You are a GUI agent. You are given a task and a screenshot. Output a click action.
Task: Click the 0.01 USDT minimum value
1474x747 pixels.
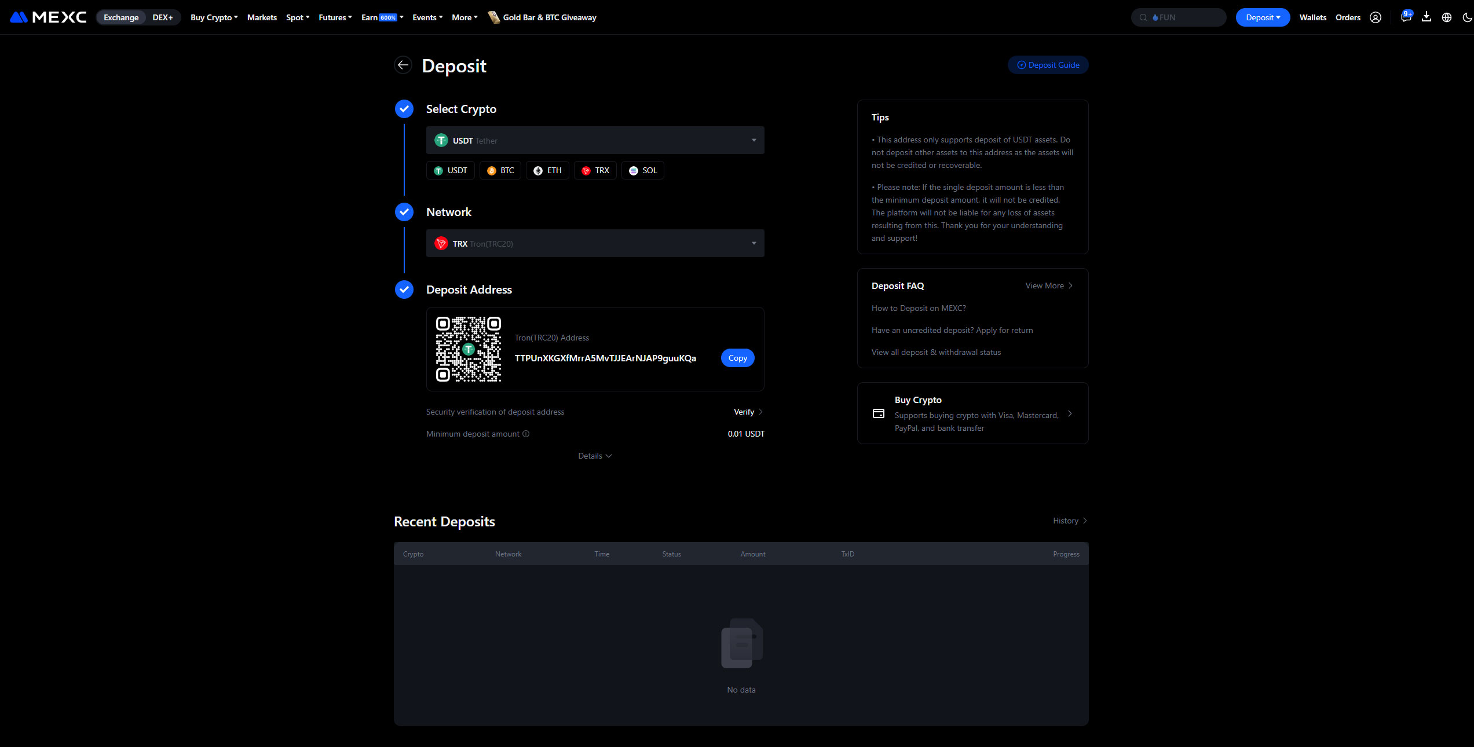[746, 434]
